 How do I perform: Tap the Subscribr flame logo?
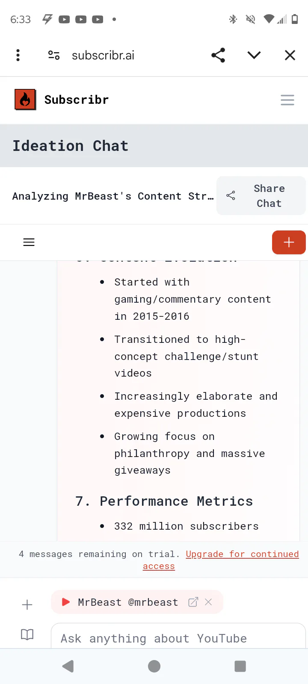click(25, 100)
